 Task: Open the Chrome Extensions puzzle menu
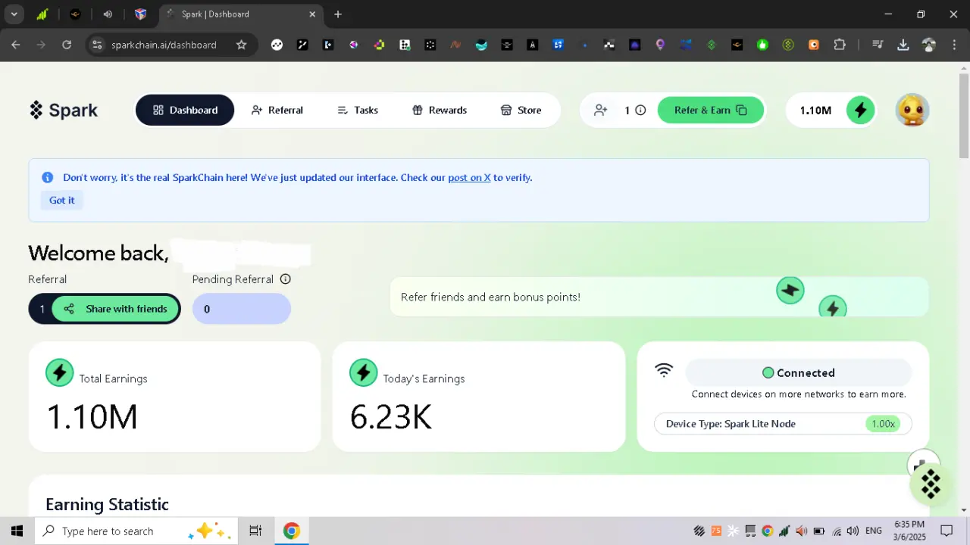(x=840, y=45)
